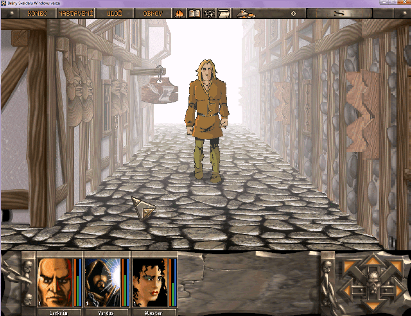The width and height of the screenshot is (411, 316).
Task: Click the hanging anvil blacksmith sign
Action: coord(160,91)
